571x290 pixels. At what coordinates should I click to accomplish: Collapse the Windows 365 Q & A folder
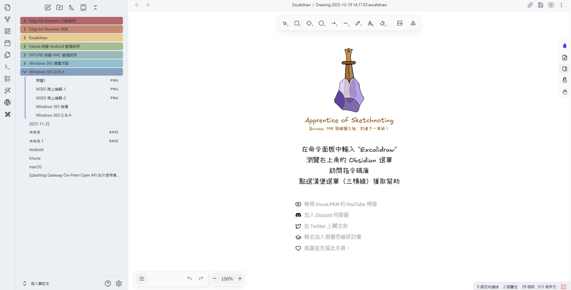click(x=25, y=72)
